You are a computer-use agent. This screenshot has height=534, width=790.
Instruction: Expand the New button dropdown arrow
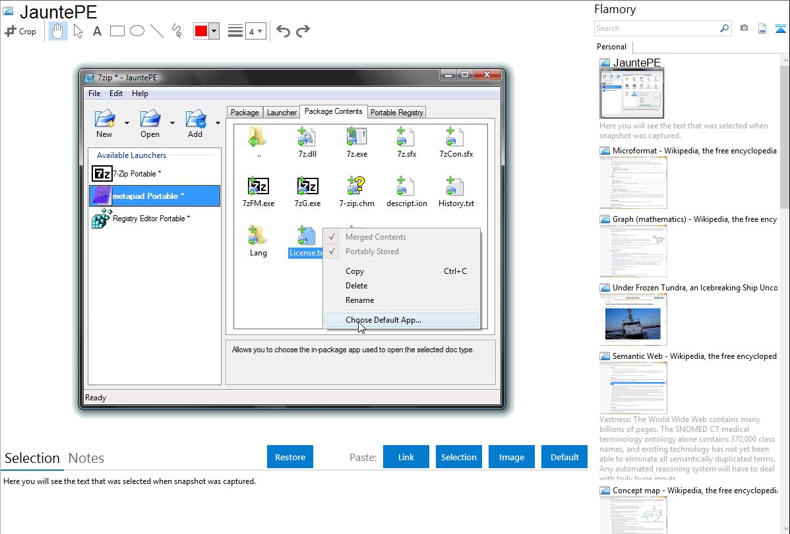pyautogui.click(x=127, y=123)
